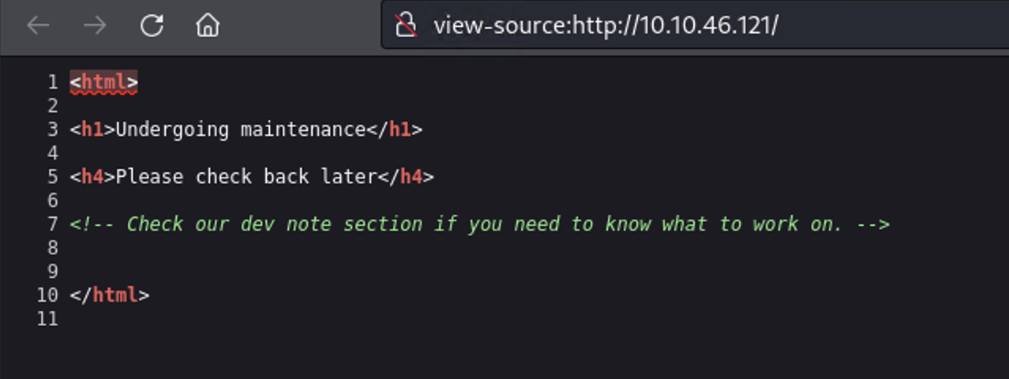Click line number 11 in the gutter
1009x379 pixels.
point(47,319)
